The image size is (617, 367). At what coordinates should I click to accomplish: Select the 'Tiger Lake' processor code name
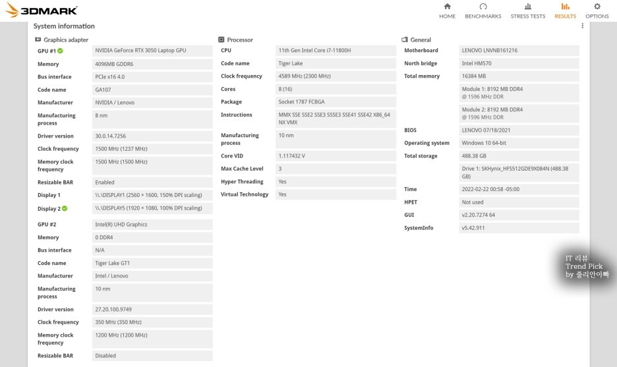336,63
